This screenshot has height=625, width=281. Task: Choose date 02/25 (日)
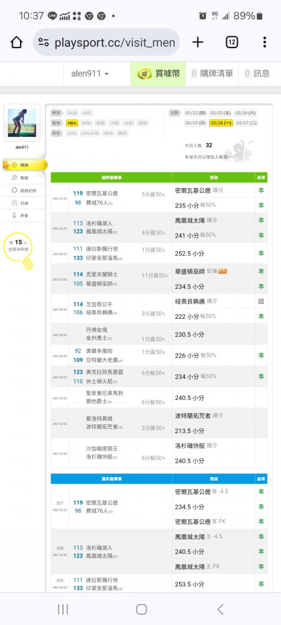196,123
